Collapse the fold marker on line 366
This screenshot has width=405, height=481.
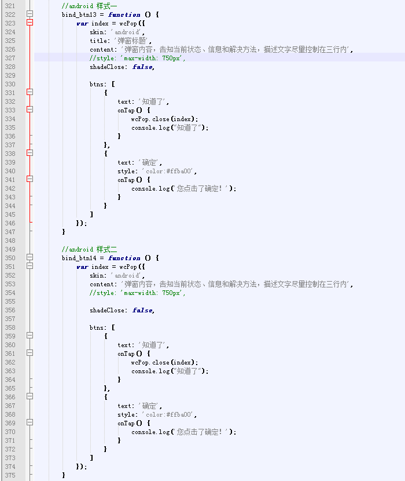(x=30, y=396)
